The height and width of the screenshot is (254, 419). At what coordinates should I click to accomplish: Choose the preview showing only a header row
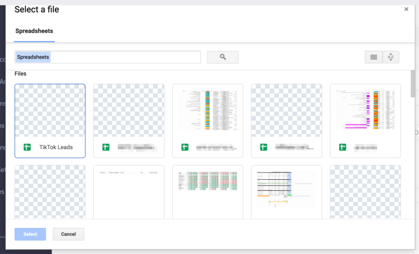click(128, 191)
